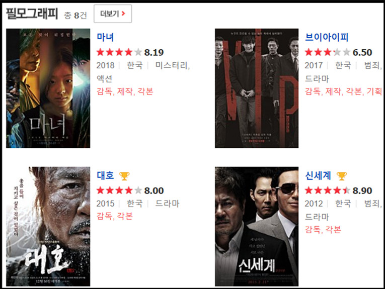Select the 대호 movie poster thumbnail

pyautogui.click(x=48, y=227)
